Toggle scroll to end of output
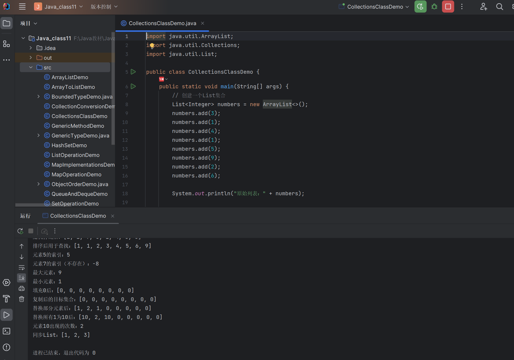514x360 pixels. [x=22, y=278]
